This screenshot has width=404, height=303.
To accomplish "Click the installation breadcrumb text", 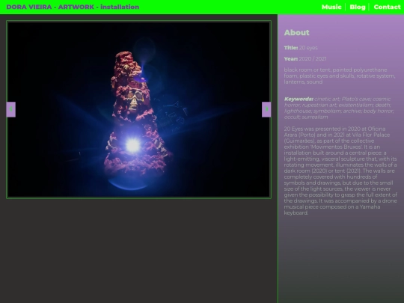I will click(x=120, y=7).
